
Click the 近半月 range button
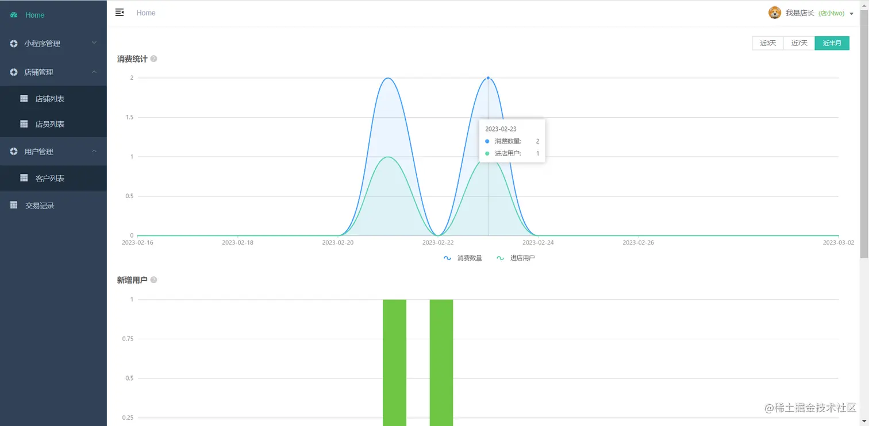[x=832, y=43]
